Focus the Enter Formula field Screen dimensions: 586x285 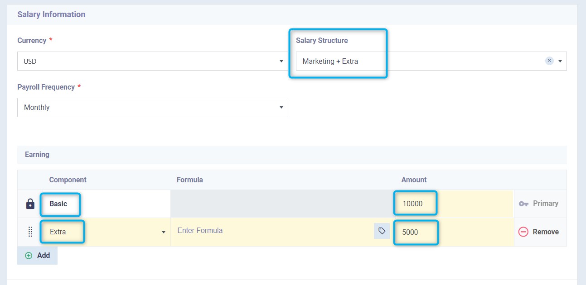pyautogui.click(x=272, y=231)
